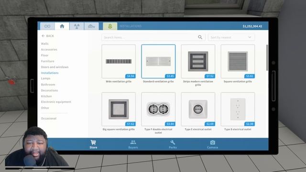The width and height of the screenshot is (306, 172).
Task: Go back with the BACK arrow
Action: click(x=48, y=36)
